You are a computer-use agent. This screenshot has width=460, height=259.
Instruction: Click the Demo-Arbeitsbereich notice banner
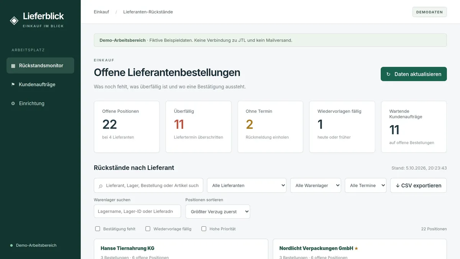coord(270,40)
